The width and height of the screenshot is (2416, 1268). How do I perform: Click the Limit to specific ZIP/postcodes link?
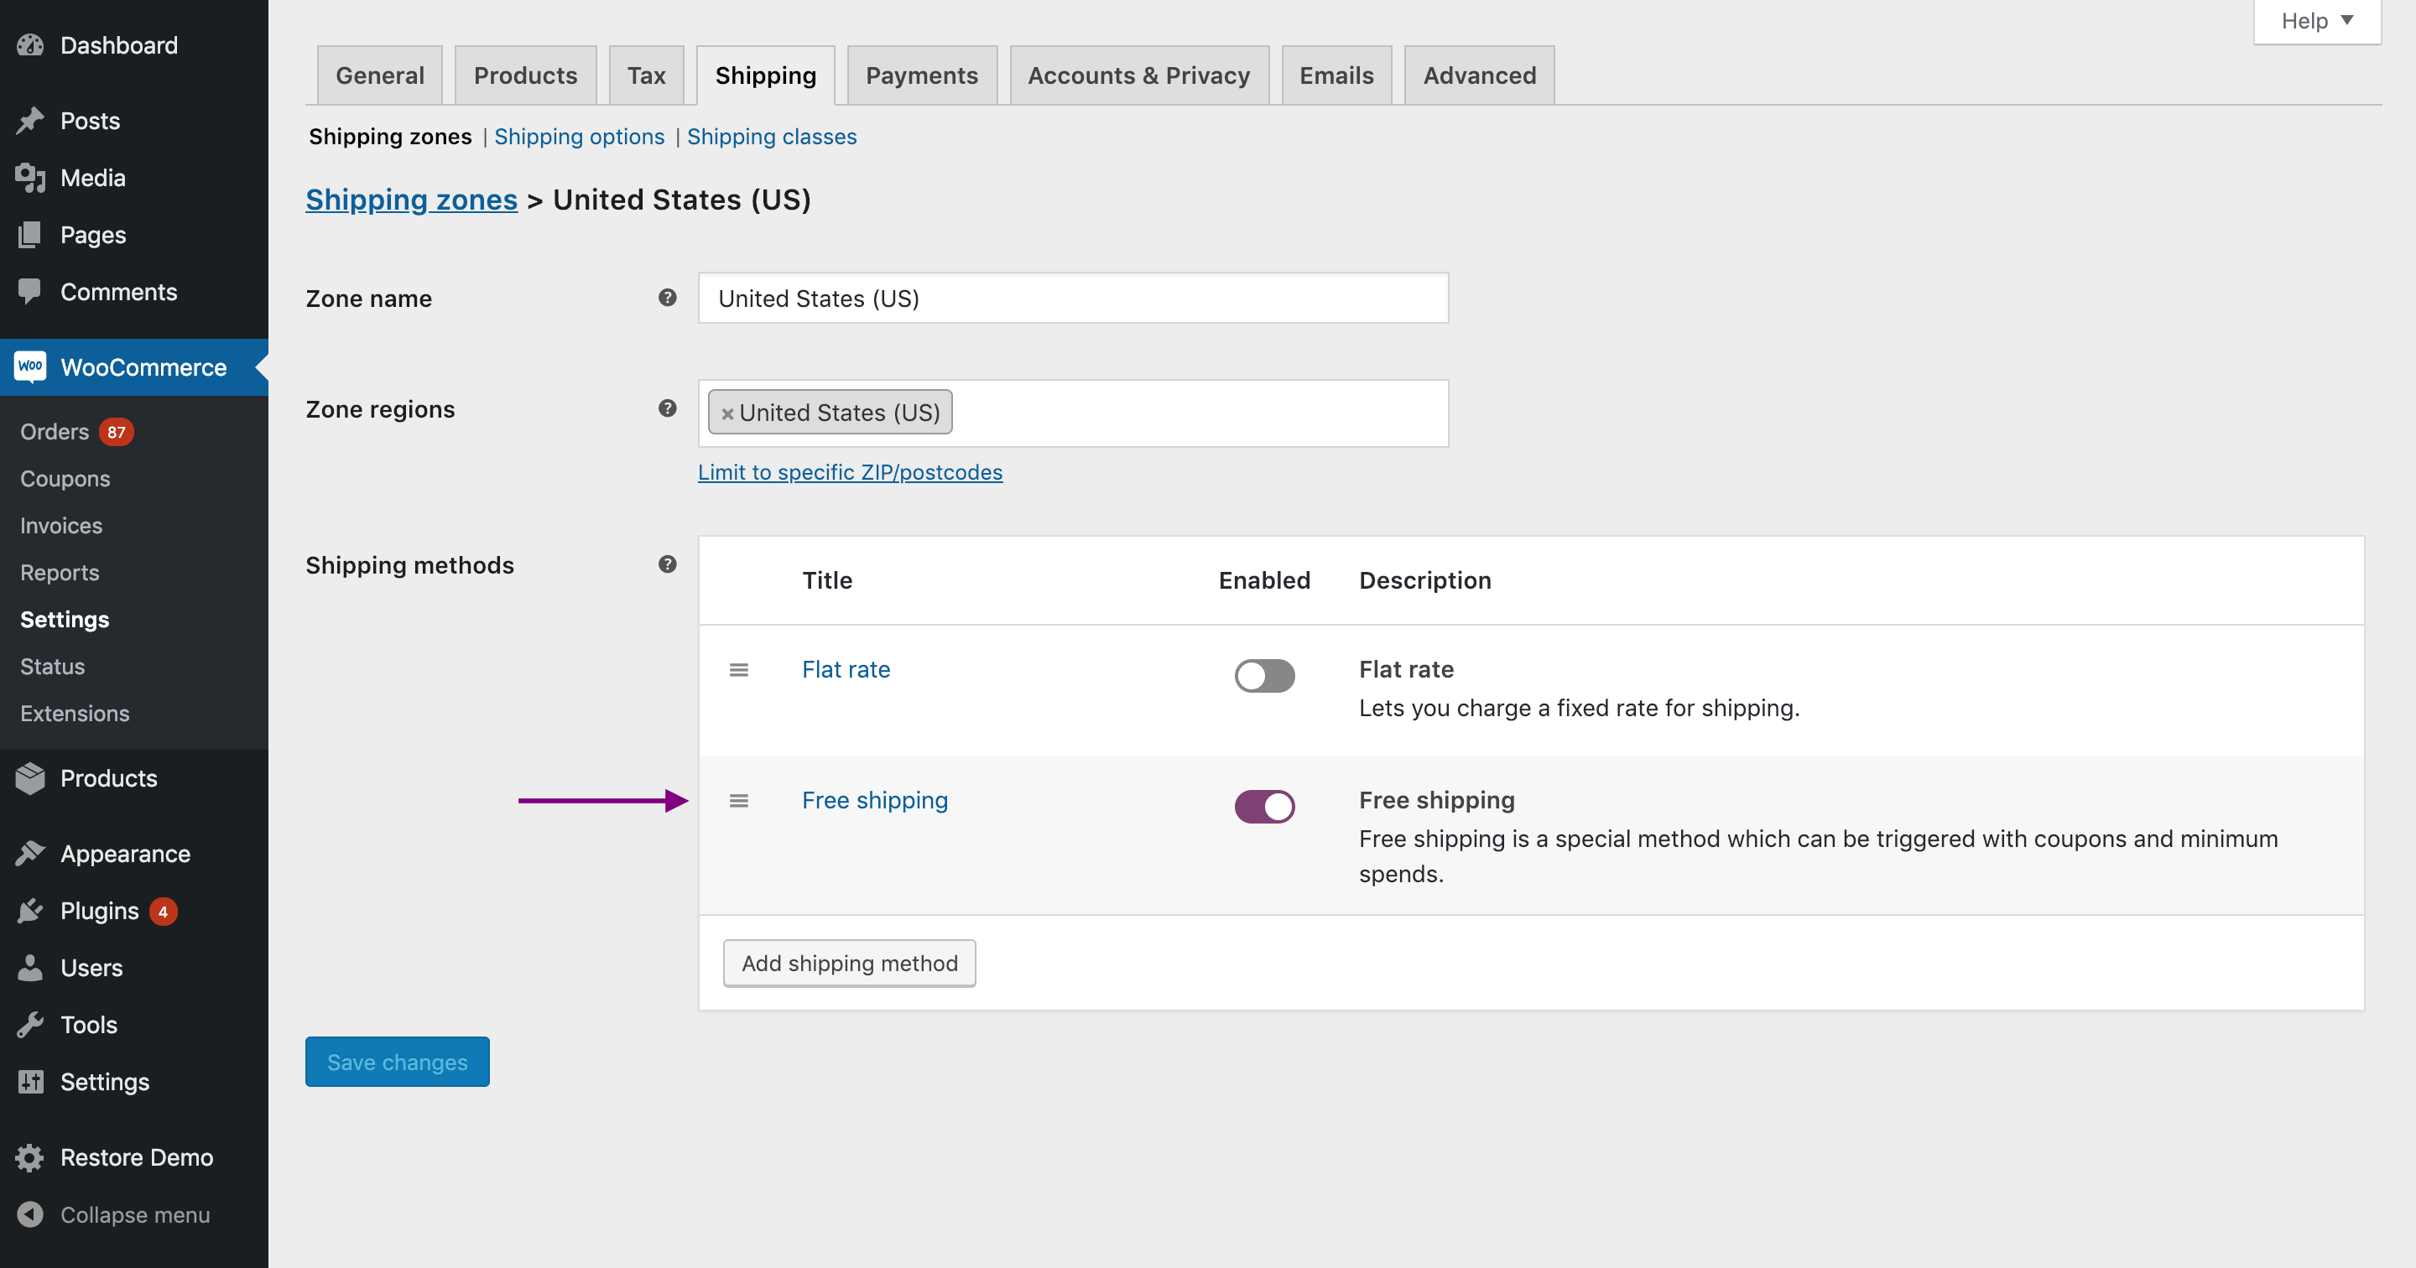(x=850, y=470)
